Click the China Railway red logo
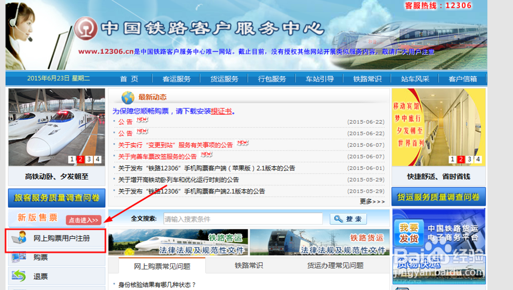This screenshot has width=513, height=290. (86, 28)
